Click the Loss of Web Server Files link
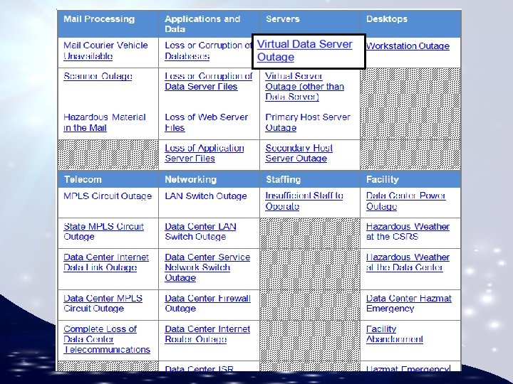The image size is (513, 384). (206, 122)
